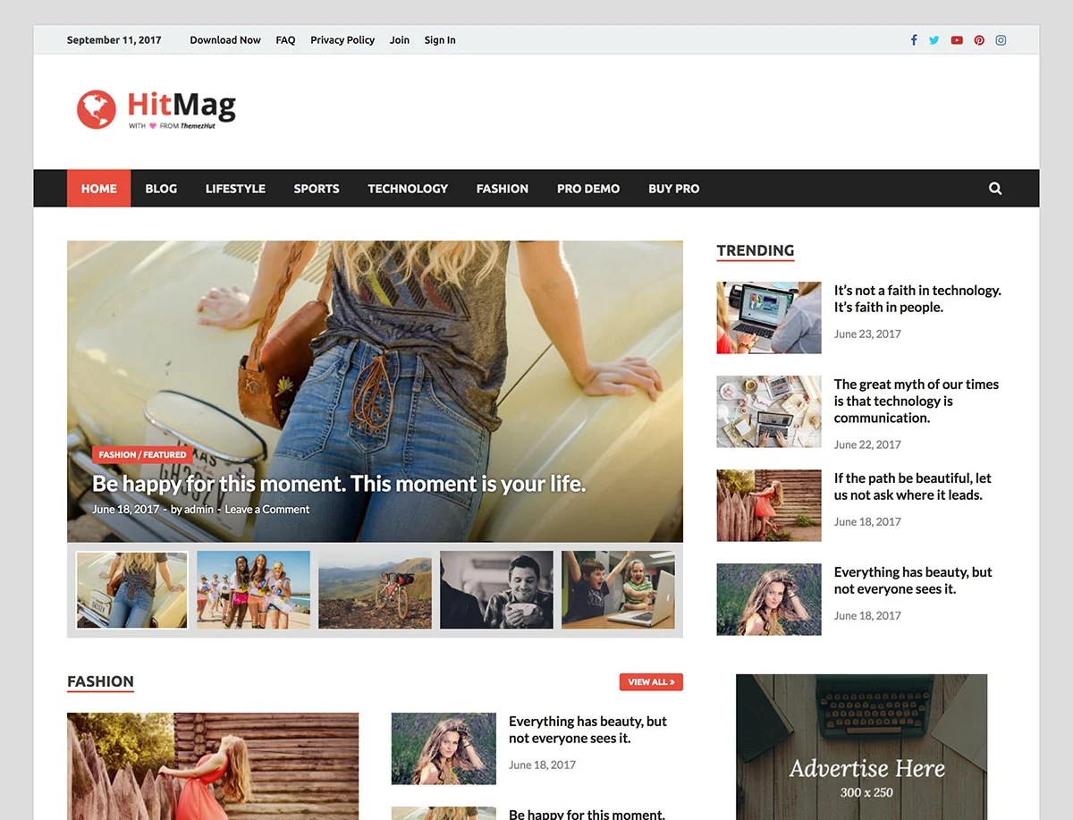This screenshot has width=1073, height=820.
Task: Open the YouTube channel icon
Action: [957, 40]
